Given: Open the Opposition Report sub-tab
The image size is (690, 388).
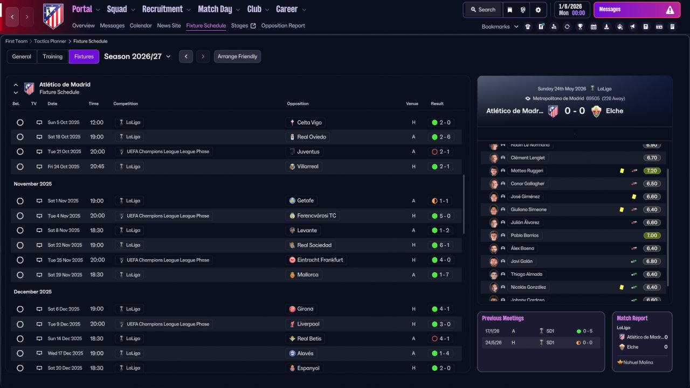Looking at the screenshot, I should coord(283,26).
